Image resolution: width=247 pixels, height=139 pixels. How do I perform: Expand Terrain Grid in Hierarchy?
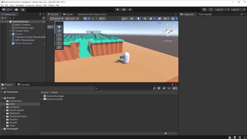(x=10, y=31)
